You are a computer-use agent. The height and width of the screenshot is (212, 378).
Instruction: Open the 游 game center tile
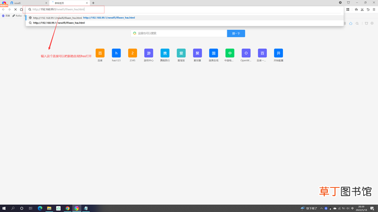(x=149, y=53)
